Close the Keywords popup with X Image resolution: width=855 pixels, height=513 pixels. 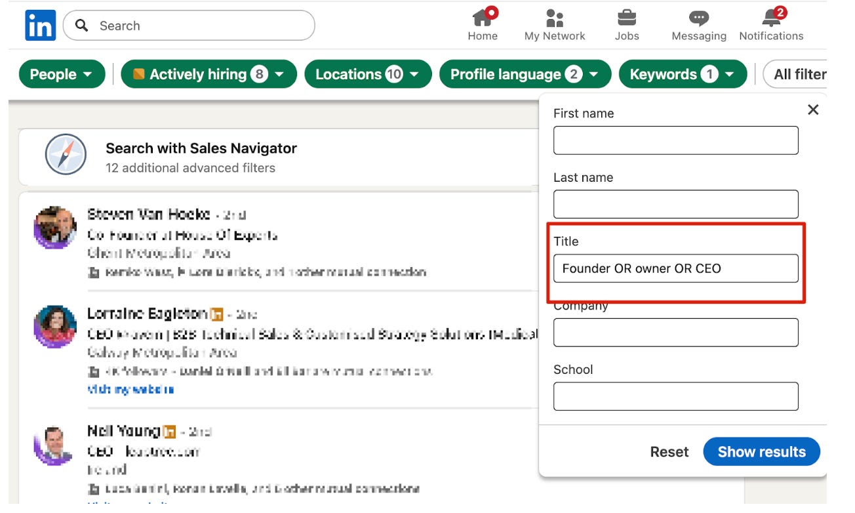(x=813, y=110)
